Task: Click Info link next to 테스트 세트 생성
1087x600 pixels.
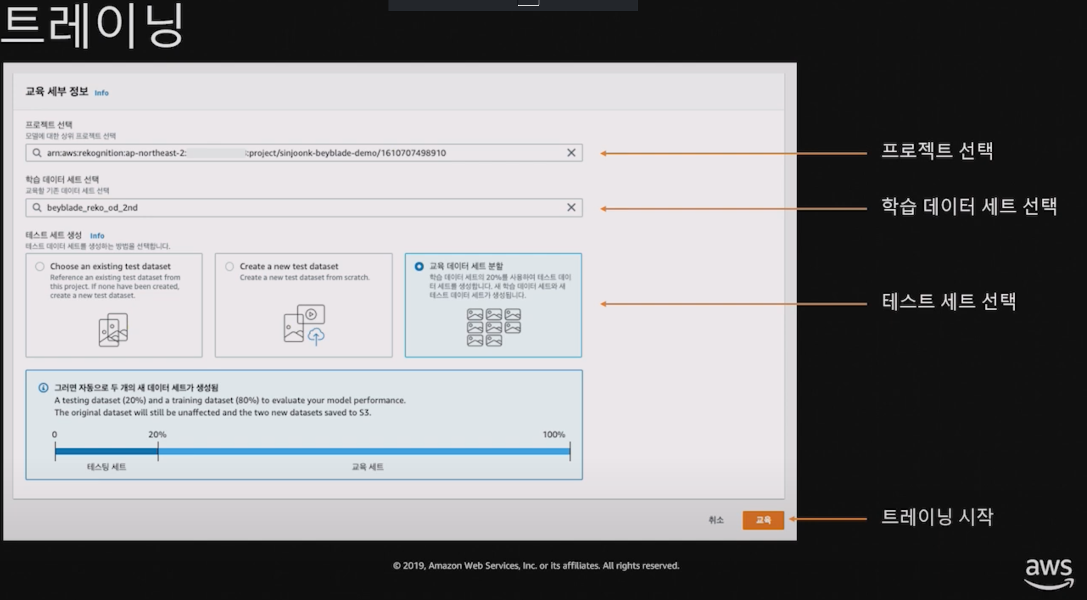Action: (97, 236)
